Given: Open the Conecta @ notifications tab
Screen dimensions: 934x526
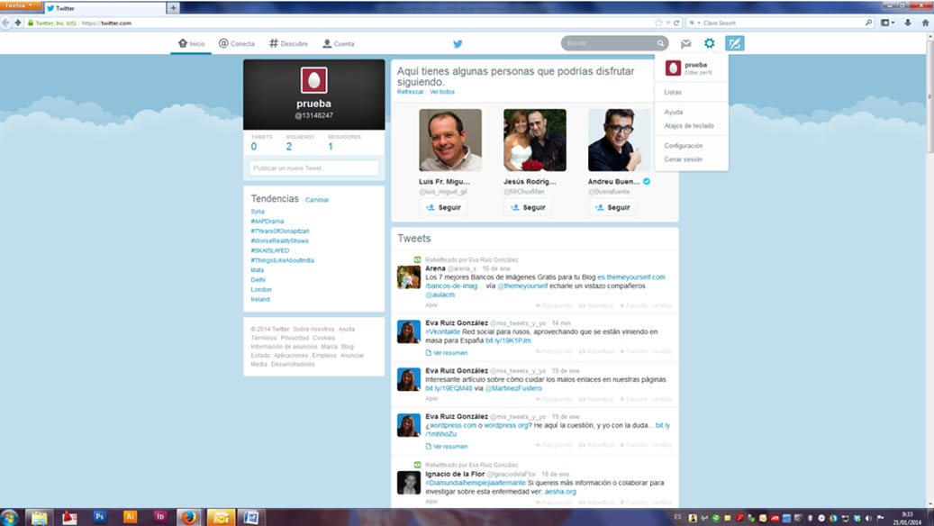Looking at the screenshot, I should (x=236, y=43).
